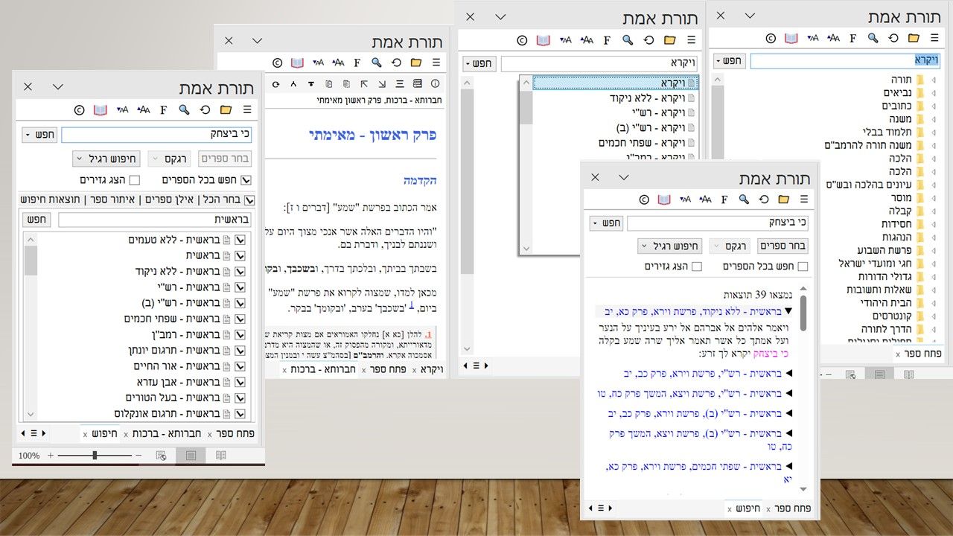Switch to the 'תוצאות חיפוש' sub-tab
This screenshot has height=536, width=953.
tap(51, 200)
